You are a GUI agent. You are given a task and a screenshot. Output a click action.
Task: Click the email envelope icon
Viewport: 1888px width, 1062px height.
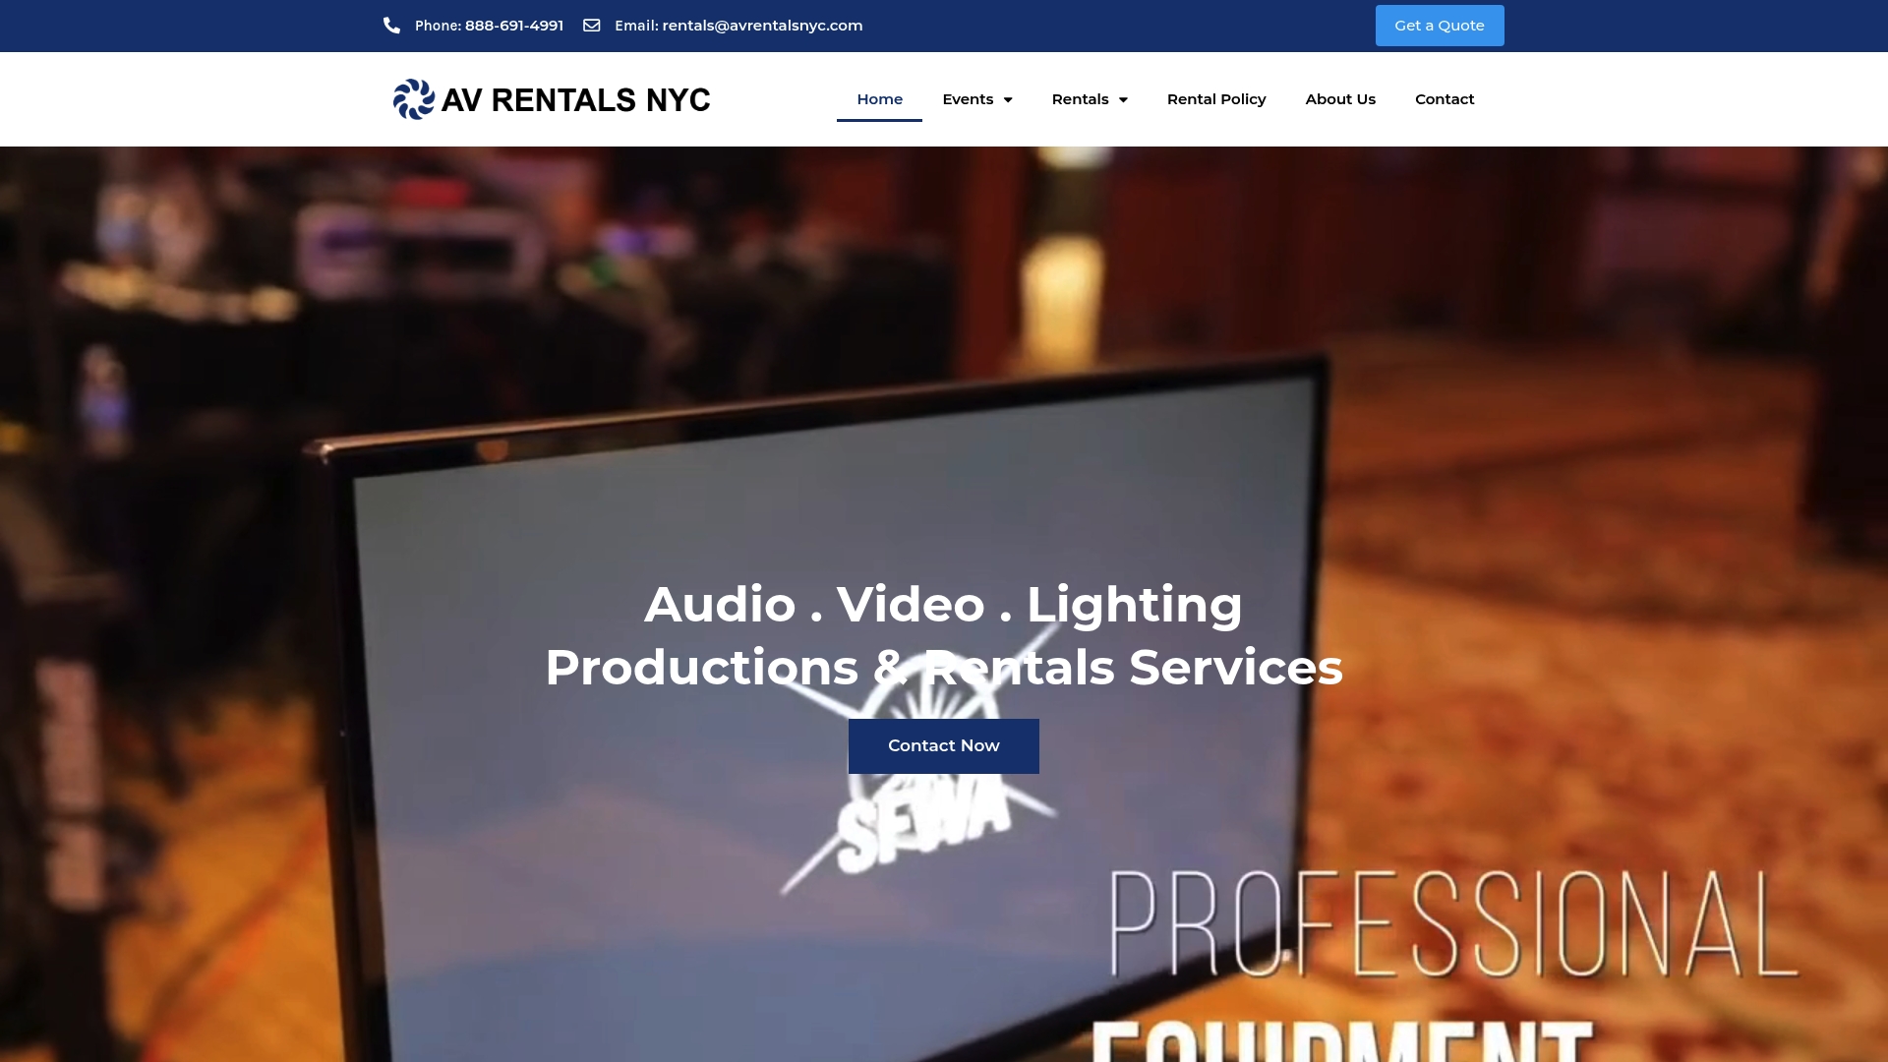(592, 26)
